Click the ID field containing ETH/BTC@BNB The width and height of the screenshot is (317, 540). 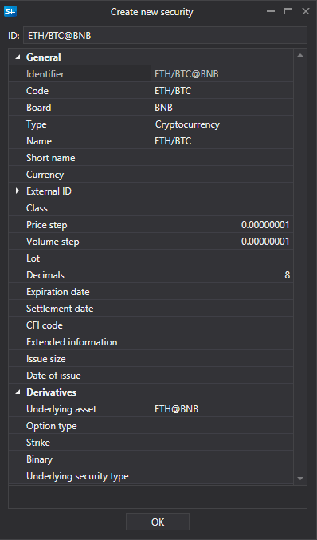tap(165, 35)
